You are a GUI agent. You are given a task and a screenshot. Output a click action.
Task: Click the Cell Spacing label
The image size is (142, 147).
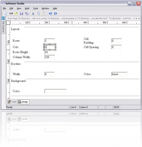pyautogui.click(x=91, y=47)
